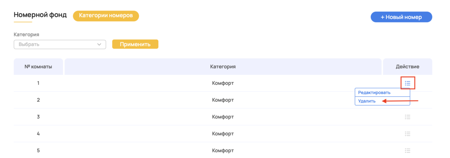Click the action list icon in room 3 row
Viewport: 450px width, 158px height.
[408, 117]
